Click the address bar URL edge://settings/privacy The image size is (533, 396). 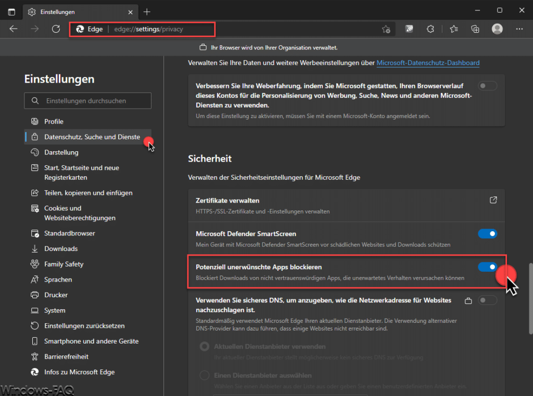point(148,29)
